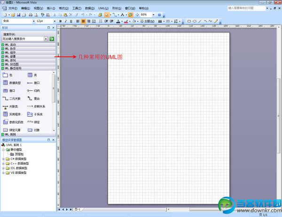Viewport: 282px width, 217px height.
Task: Pick the 二元关联 shape
Action: pyautogui.click(x=12, y=98)
